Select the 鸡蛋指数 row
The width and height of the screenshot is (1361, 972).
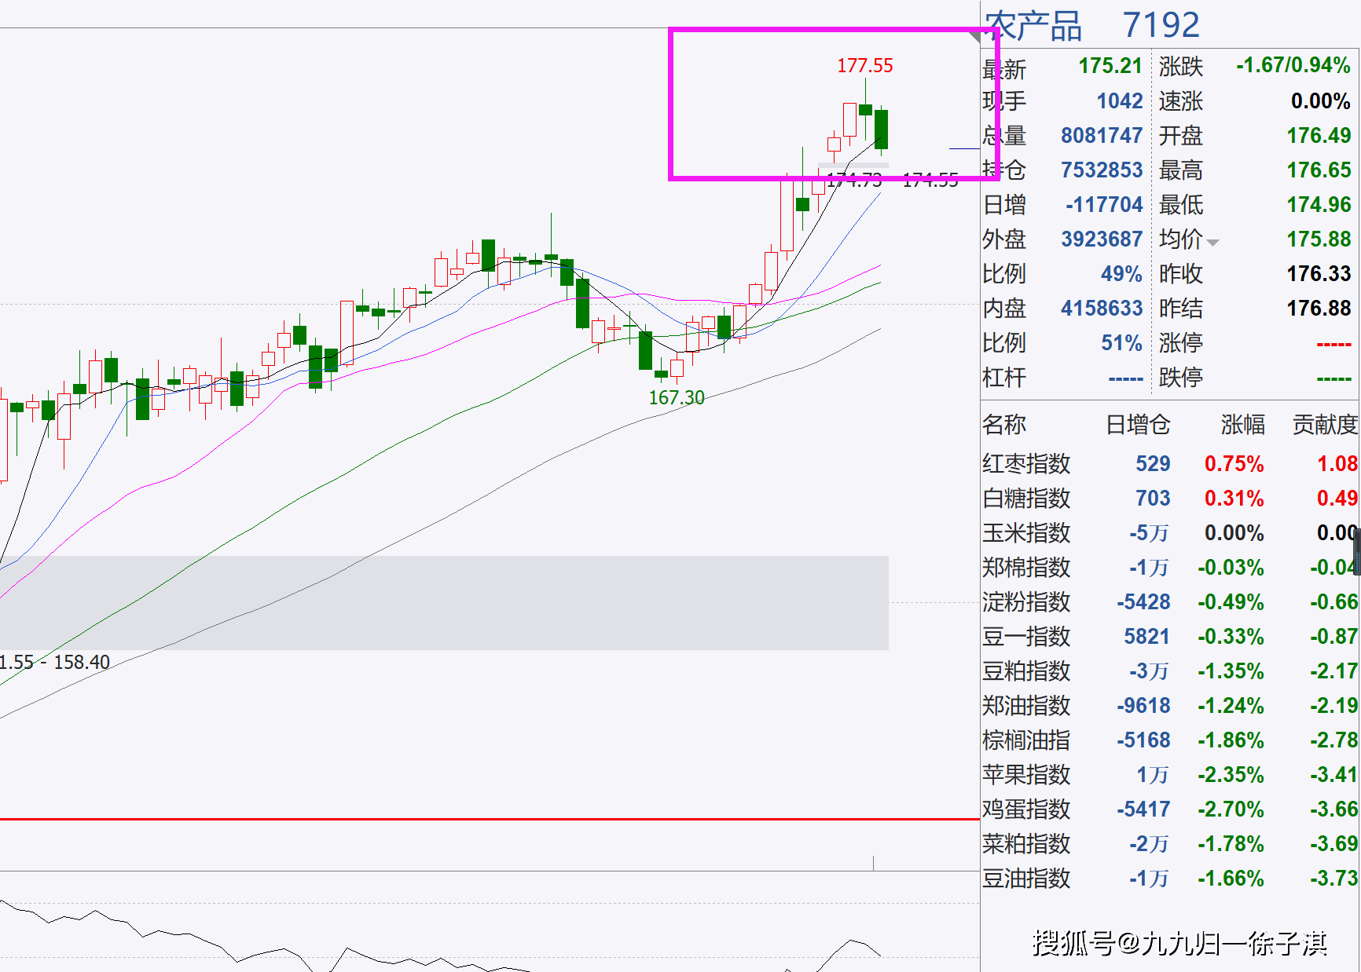coord(1170,809)
